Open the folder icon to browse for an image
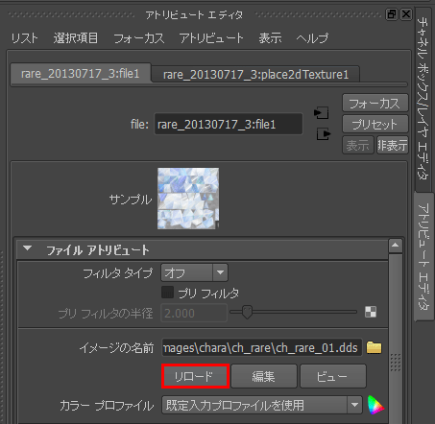Image resolution: width=435 pixels, height=424 pixels. click(374, 347)
